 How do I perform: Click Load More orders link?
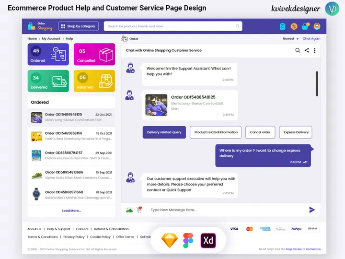click(71, 211)
